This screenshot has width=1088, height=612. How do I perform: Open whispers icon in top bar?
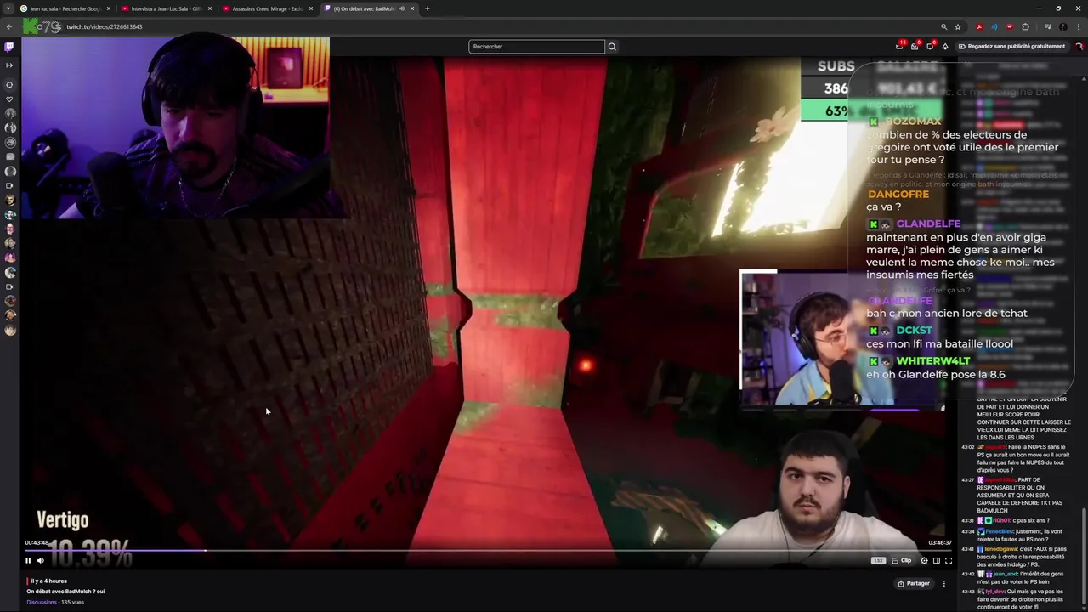[930, 46]
